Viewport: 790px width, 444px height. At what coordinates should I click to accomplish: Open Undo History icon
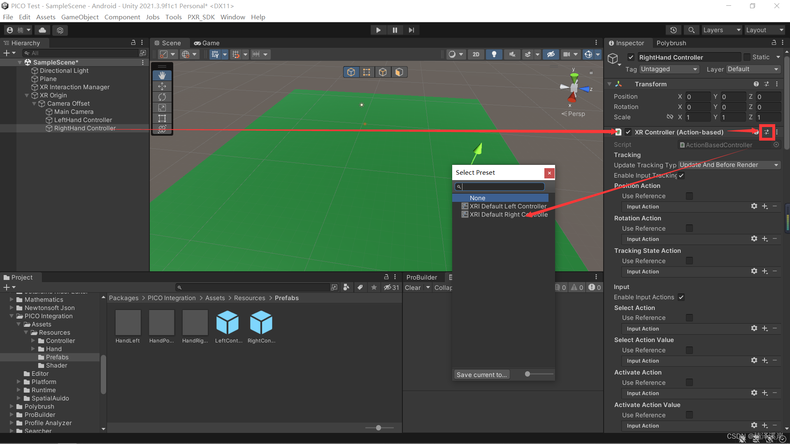pos(674,30)
